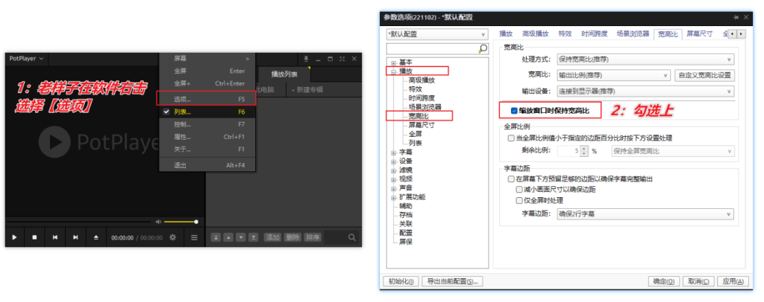Choose 选项... F5 menu entry
This screenshot has height=302, width=764.
click(x=207, y=99)
